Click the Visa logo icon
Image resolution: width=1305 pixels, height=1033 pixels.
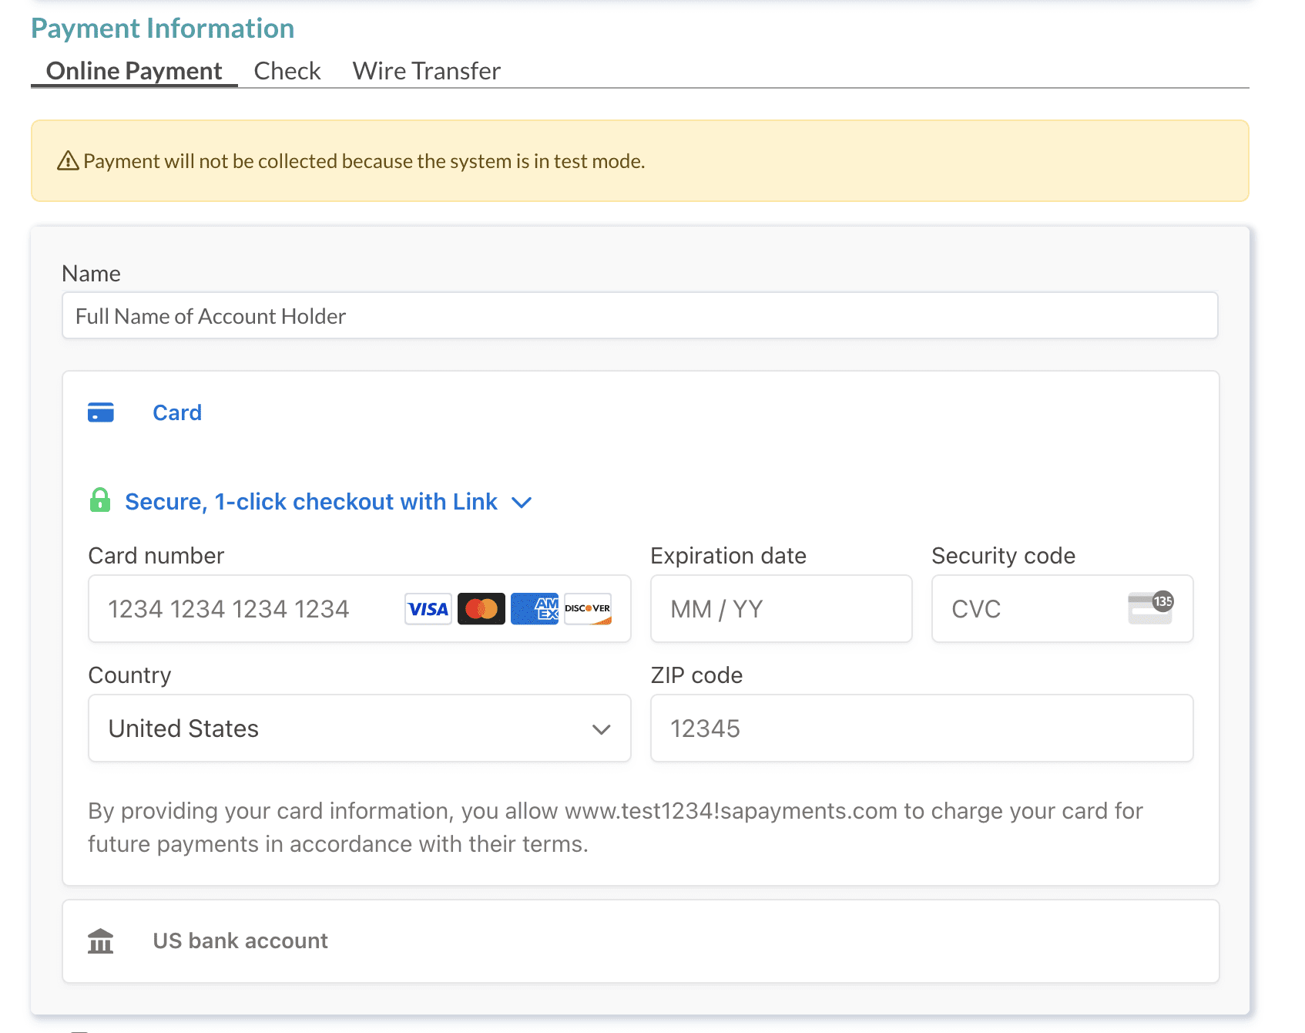click(428, 609)
